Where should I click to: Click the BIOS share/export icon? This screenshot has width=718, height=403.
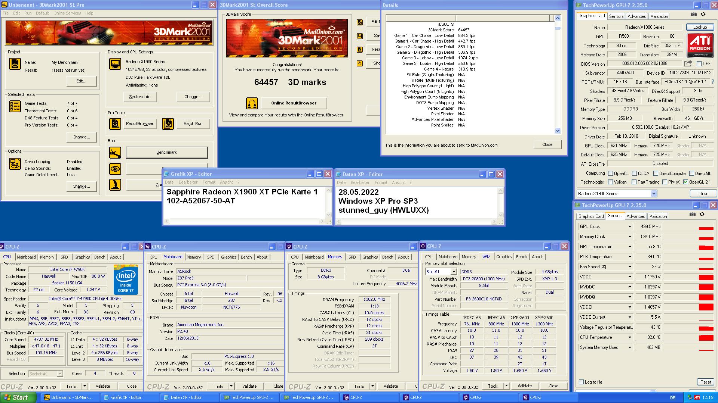(x=688, y=63)
